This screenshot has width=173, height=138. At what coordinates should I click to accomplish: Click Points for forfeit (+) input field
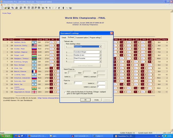(101, 83)
